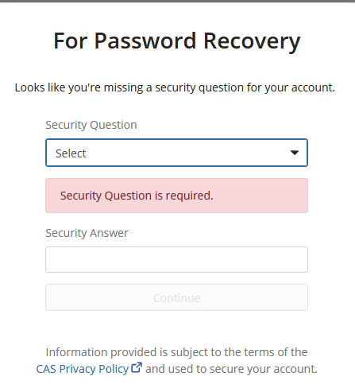
Task: Expand the list of security questions
Action: [176, 153]
